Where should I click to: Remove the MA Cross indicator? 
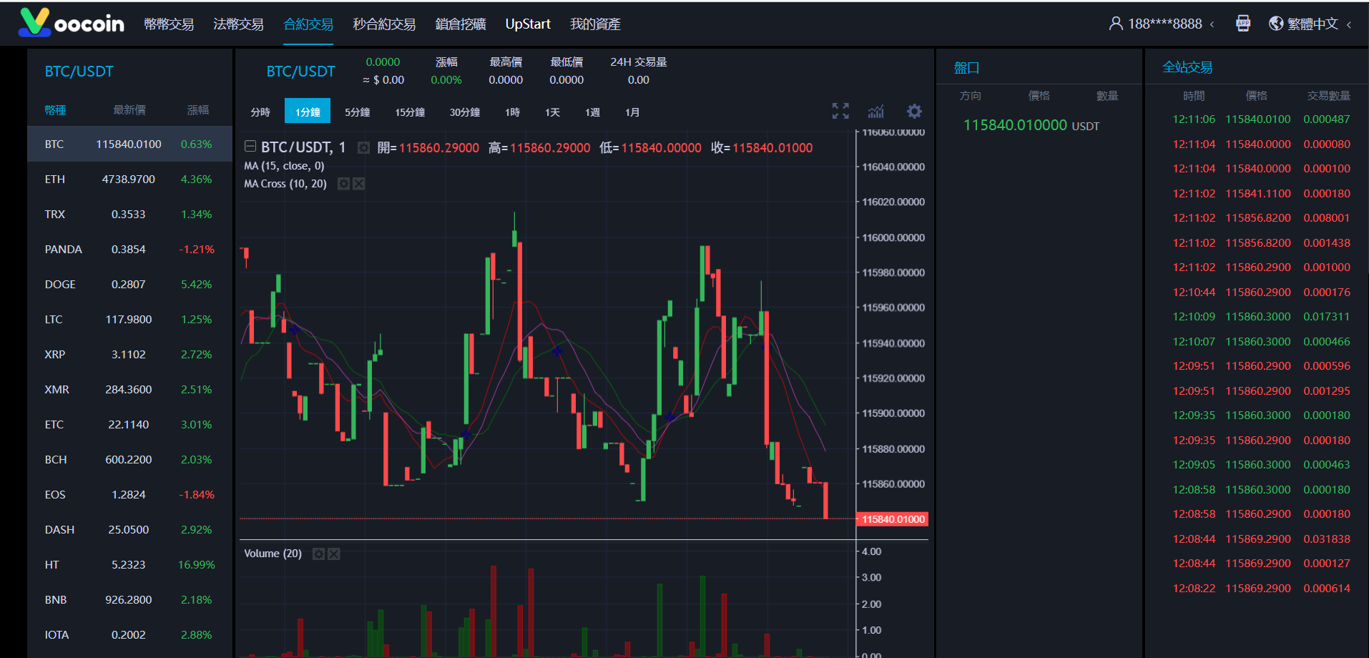(359, 184)
